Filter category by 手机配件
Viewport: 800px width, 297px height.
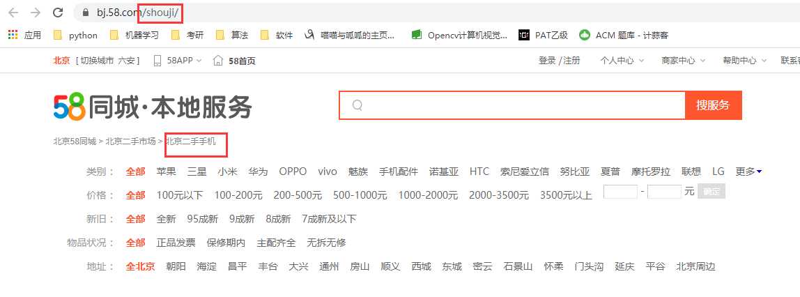coord(399,172)
